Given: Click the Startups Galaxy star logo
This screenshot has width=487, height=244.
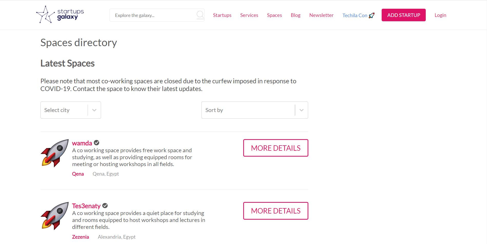Looking at the screenshot, I should (45, 15).
